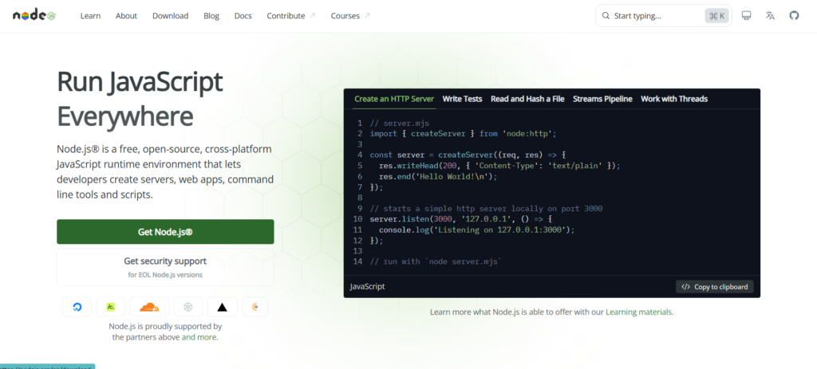The height and width of the screenshot is (369, 817).
Task: Click the external arrow beside Contribute
Action: 313,16
